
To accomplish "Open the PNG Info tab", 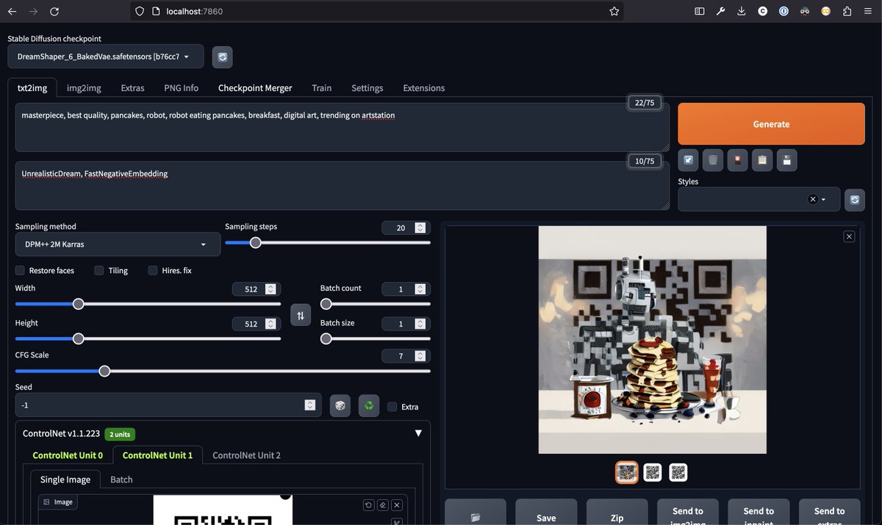I will (181, 88).
